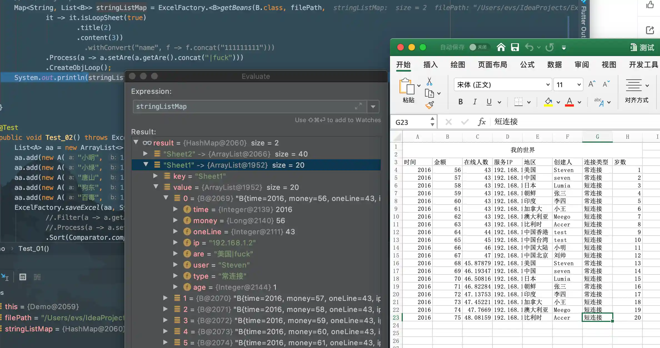Click the Format Painter brush icon

pyautogui.click(x=429, y=105)
